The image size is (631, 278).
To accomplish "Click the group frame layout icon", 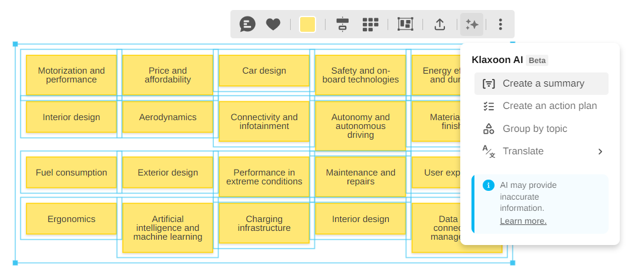I will (405, 24).
